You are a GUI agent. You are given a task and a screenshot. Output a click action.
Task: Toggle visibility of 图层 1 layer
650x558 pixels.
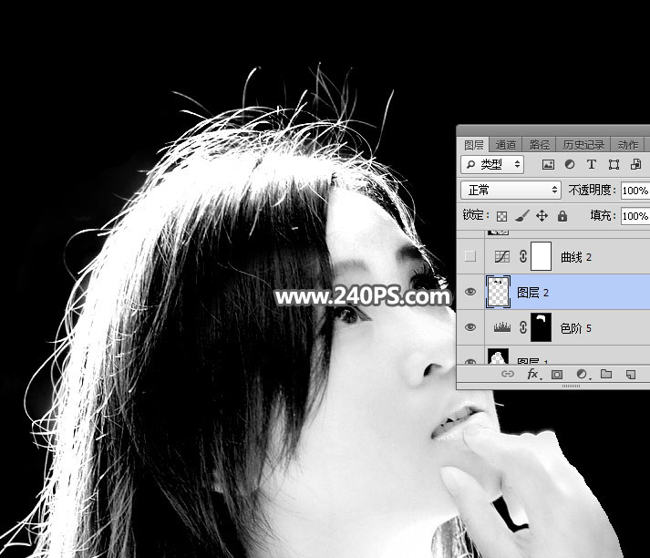tap(470, 361)
